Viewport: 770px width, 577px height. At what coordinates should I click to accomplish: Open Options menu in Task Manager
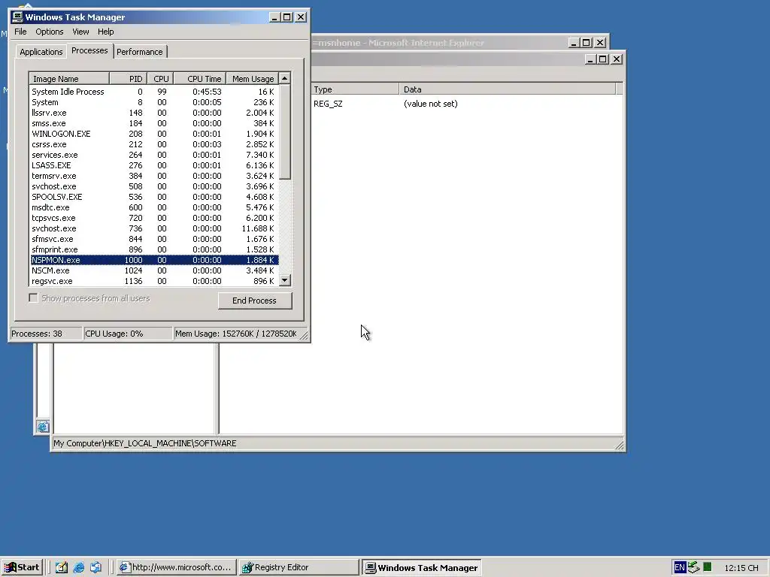click(x=49, y=32)
